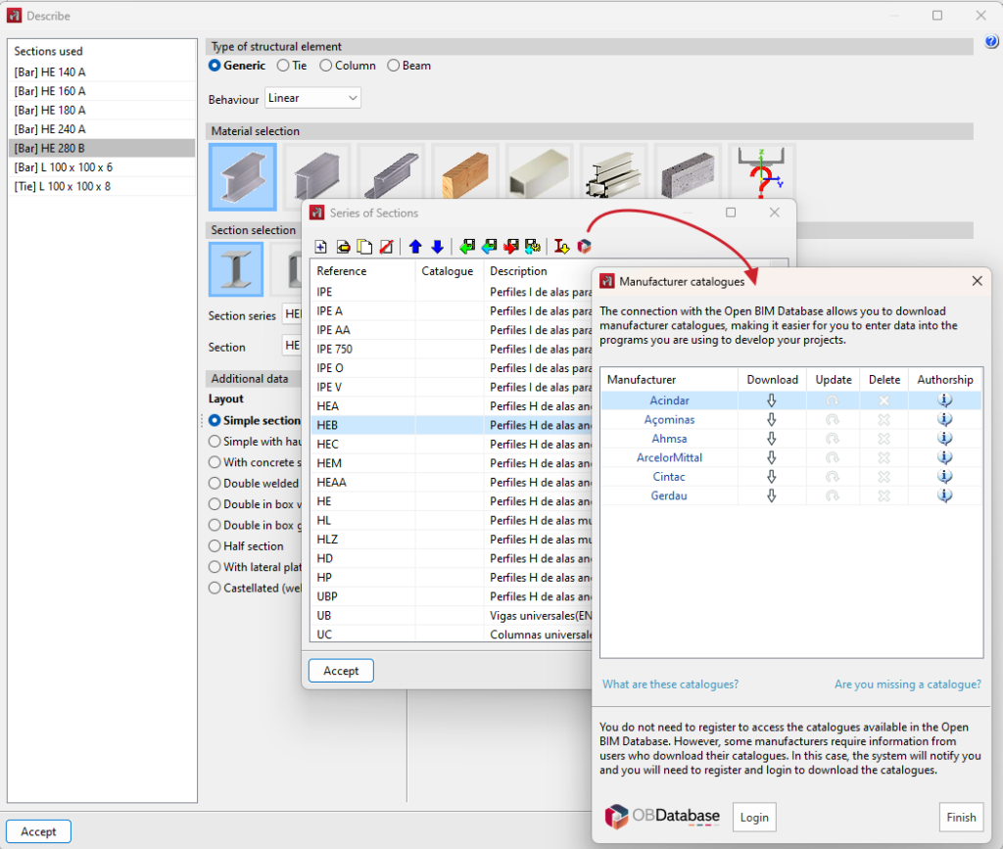The width and height of the screenshot is (1003, 849).
Task: Open the Manufacturer catalogues cube icon
Action: (x=584, y=247)
